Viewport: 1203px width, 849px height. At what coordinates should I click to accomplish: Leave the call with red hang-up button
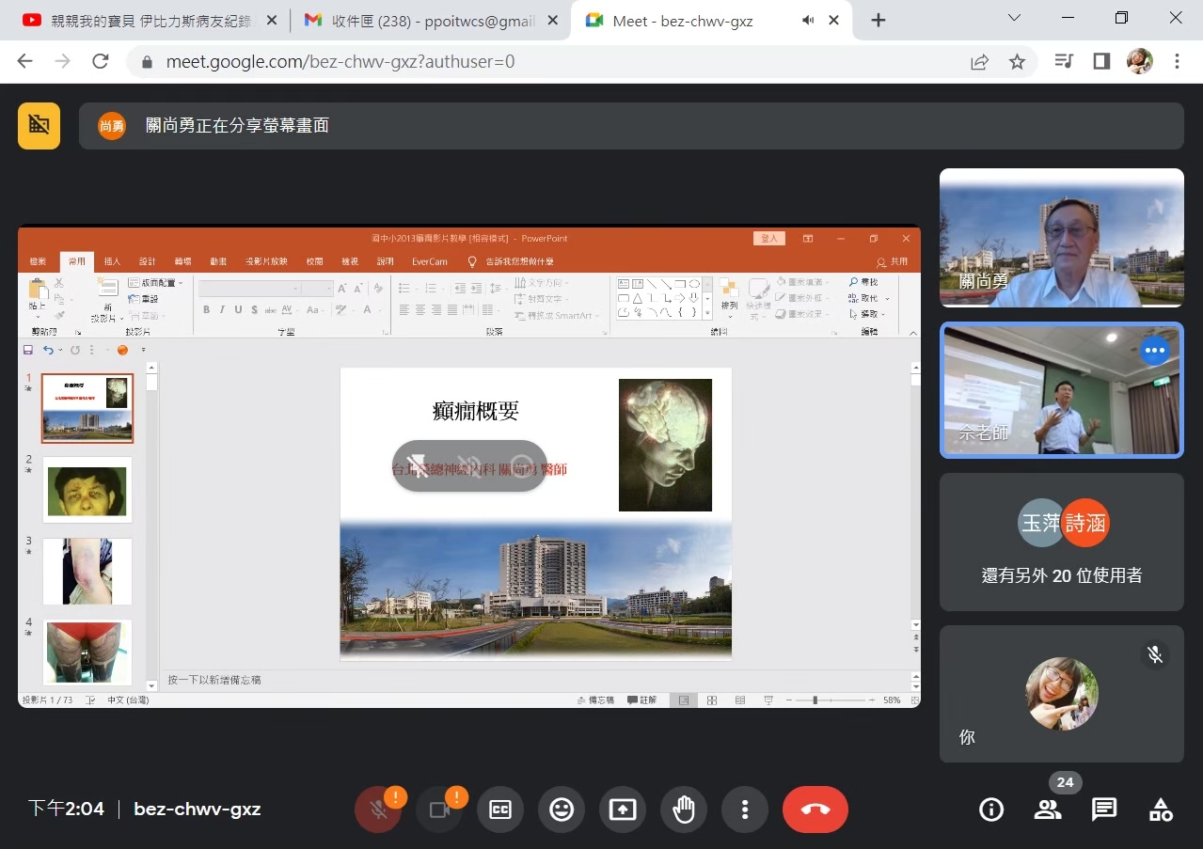[815, 810]
